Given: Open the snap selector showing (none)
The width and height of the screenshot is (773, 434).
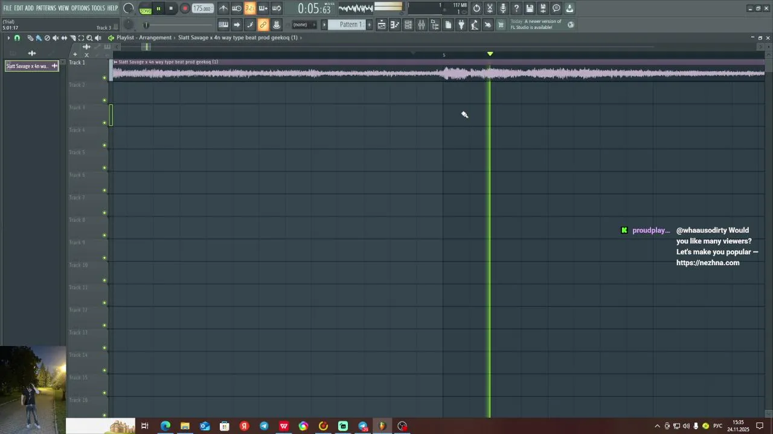Looking at the screenshot, I should click(303, 25).
